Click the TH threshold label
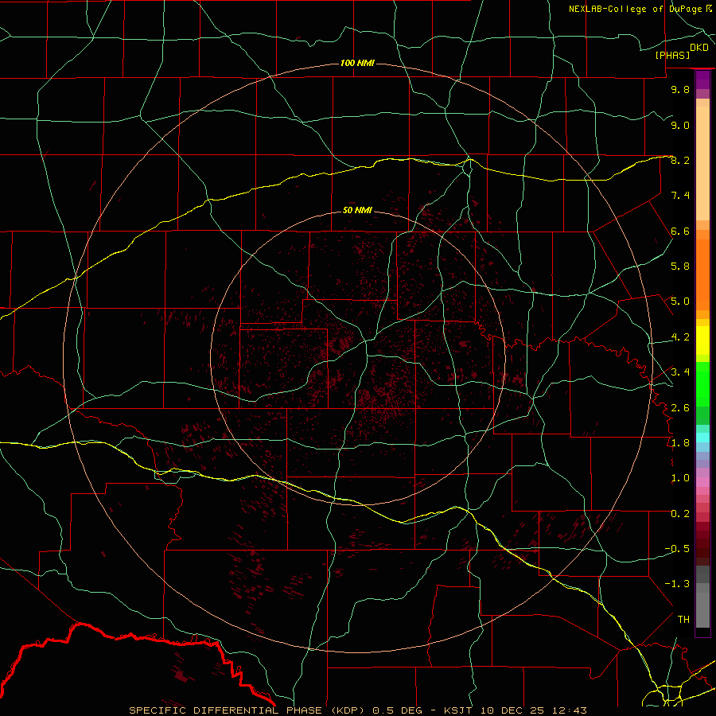716x716 pixels. pos(683,620)
